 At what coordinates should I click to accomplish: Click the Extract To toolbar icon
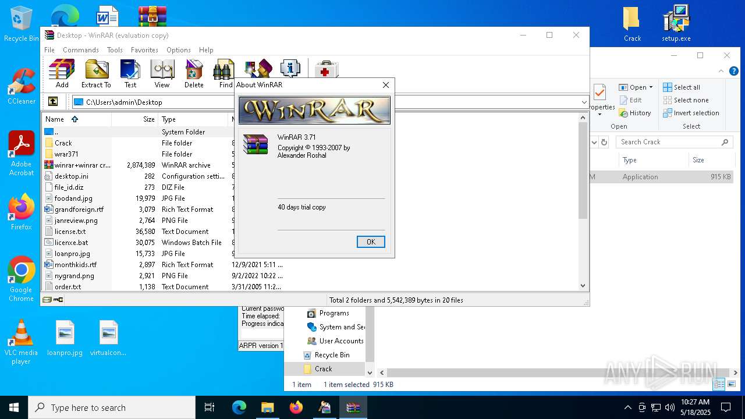pyautogui.click(x=96, y=73)
